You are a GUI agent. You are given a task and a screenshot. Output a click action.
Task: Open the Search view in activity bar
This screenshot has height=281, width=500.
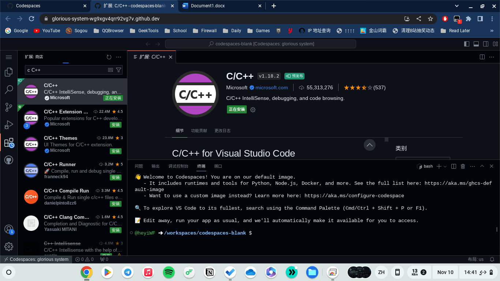9,90
